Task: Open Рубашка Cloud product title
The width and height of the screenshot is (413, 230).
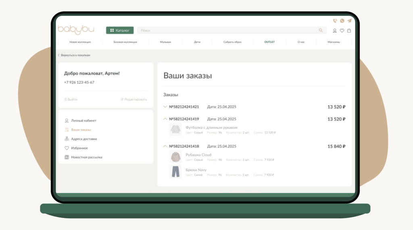Action: click(198, 155)
